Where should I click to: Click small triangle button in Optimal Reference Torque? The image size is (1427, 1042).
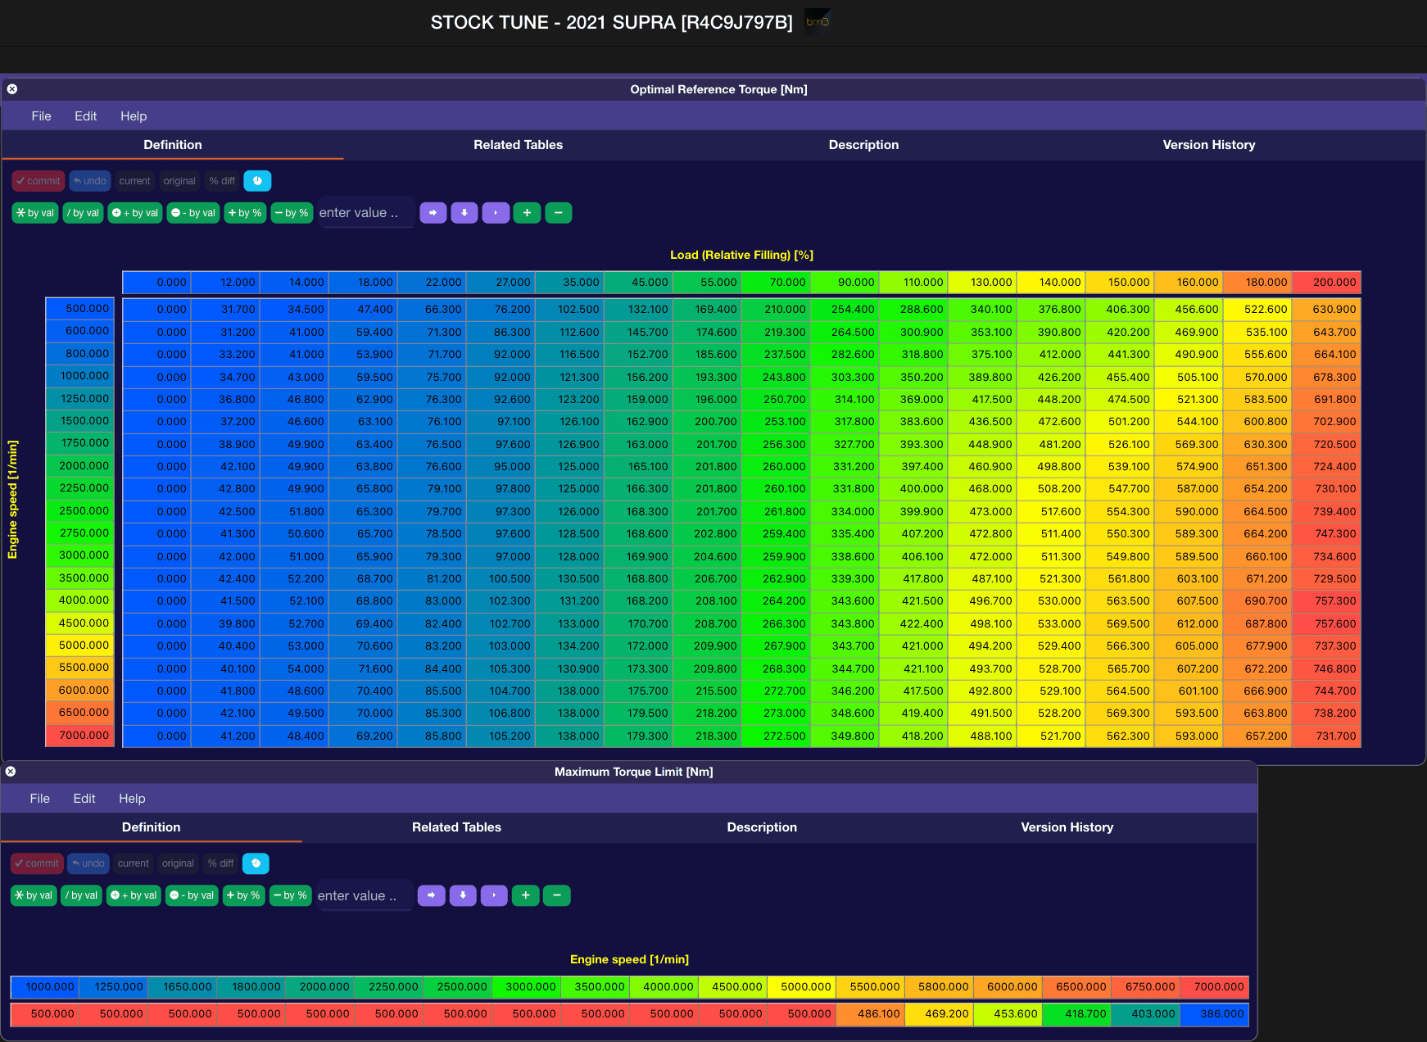coord(496,213)
